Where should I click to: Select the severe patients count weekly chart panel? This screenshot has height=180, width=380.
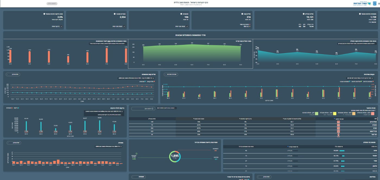190,54
